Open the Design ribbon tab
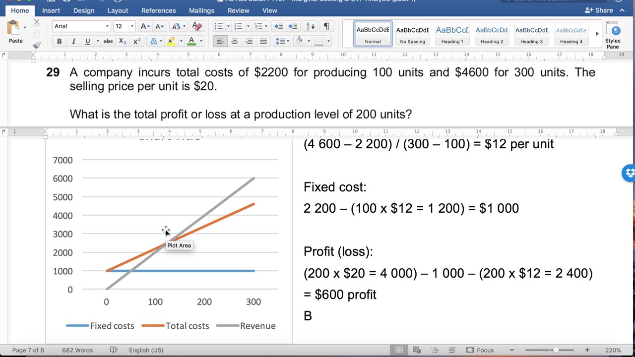The image size is (635, 357). pos(84,10)
